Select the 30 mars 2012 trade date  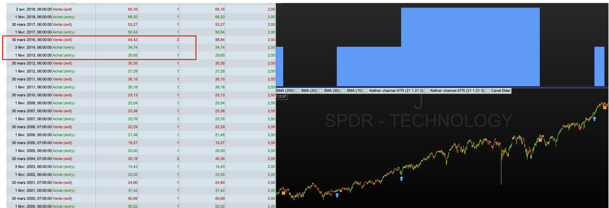point(32,63)
